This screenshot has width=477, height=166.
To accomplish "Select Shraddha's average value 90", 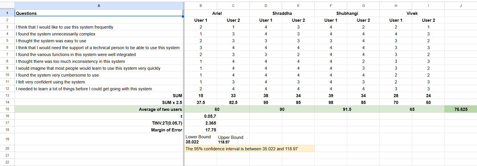I will click(x=282, y=109).
